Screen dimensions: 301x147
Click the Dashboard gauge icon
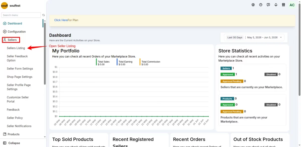pyautogui.click(x=5, y=23)
